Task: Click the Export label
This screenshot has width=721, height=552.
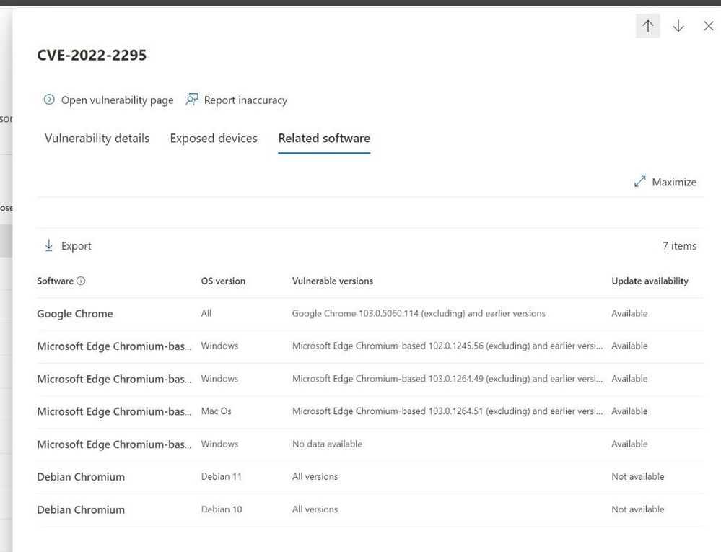Action: [x=77, y=246]
